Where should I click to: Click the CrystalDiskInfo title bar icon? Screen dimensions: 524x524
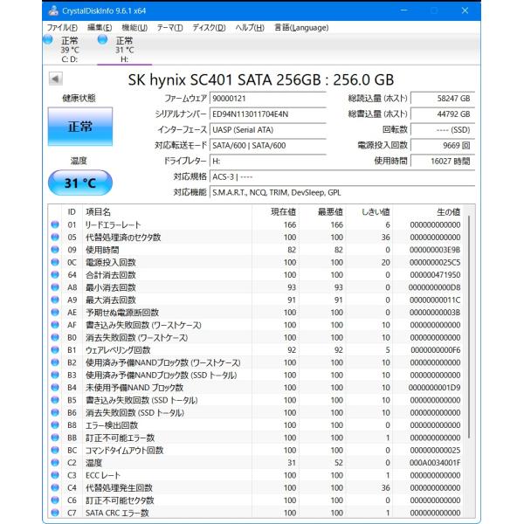(x=53, y=10)
